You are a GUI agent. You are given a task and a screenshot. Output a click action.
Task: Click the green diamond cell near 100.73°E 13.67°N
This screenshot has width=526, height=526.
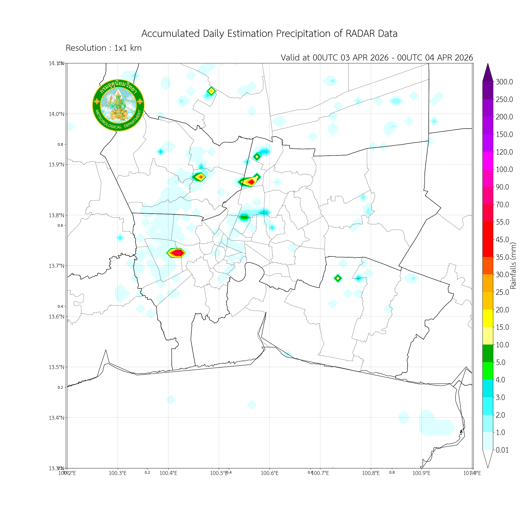(x=338, y=278)
